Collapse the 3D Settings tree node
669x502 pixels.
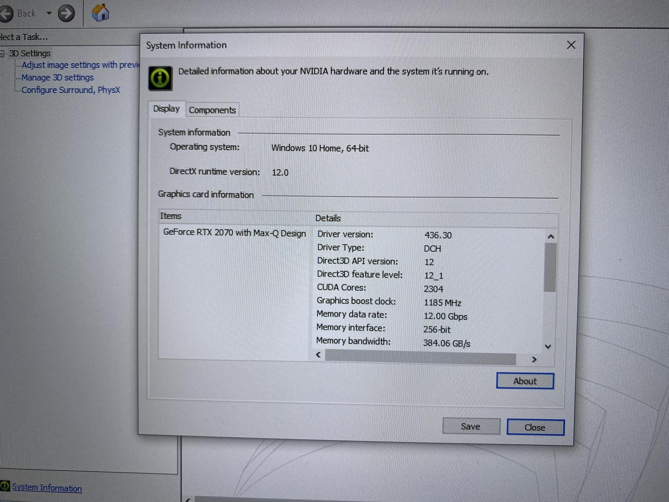pos(2,53)
